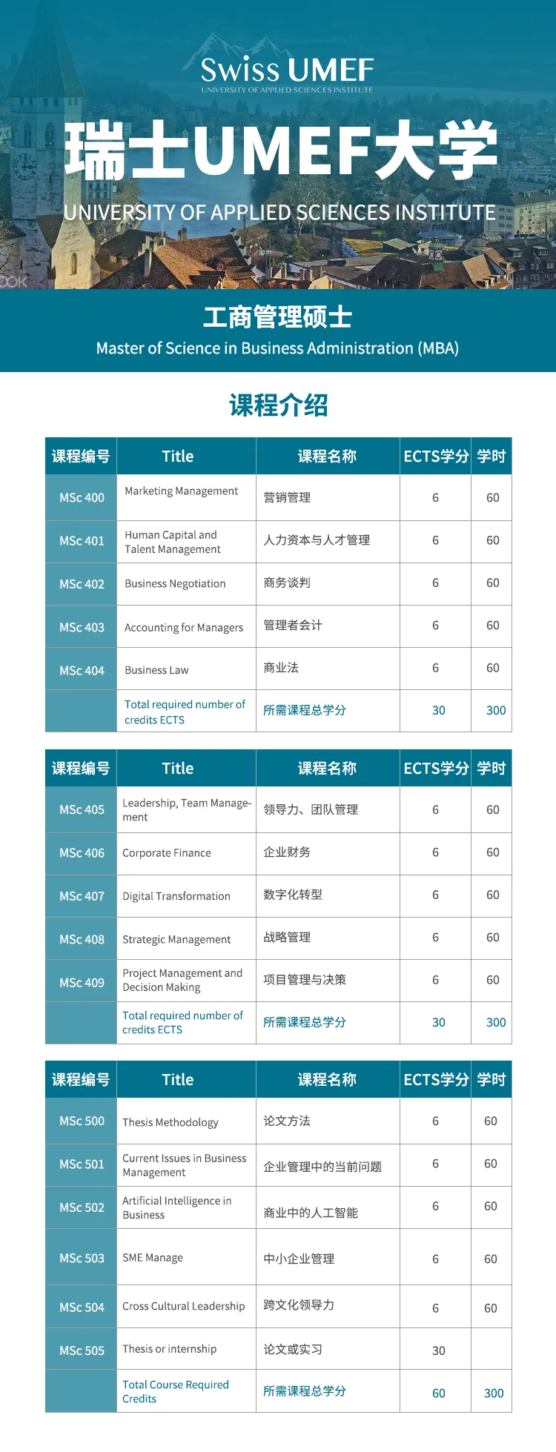Select the 工商管理硕士 program heading

coord(277,317)
